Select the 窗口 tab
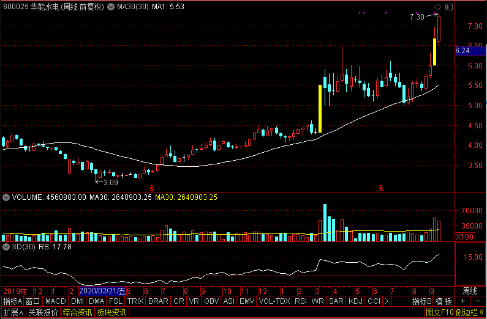Image resolution: width=487 pixels, height=319 pixels. point(33,301)
